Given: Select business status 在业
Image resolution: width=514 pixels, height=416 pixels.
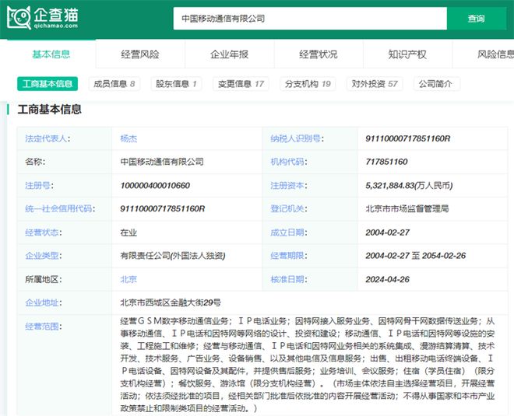Looking at the screenshot, I should [128, 232].
